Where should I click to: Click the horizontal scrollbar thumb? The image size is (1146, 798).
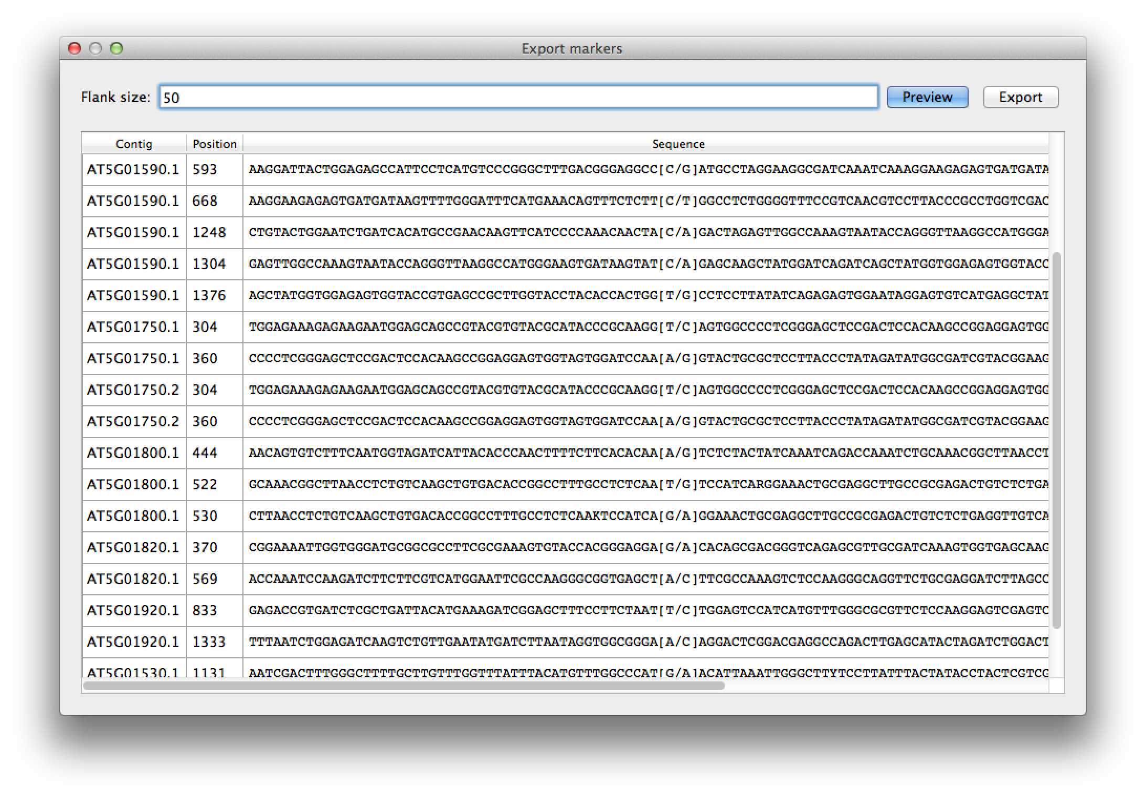coord(404,685)
